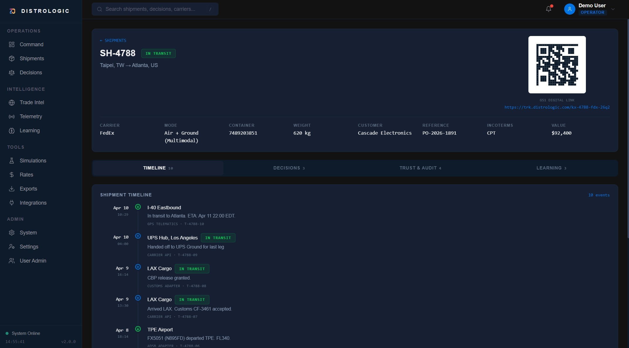Viewport: 629px width, 348px height.
Task: Open Telemetry from sidebar
Action: [31, 116]
